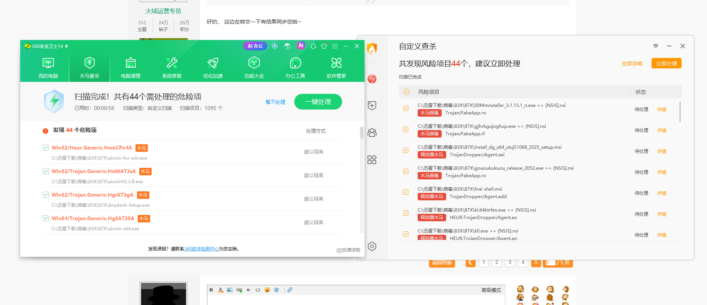Screen dimensions: 707x305
Task: Open the four-squares tools icon in Huorong sidebar
Action: [372, 160]
